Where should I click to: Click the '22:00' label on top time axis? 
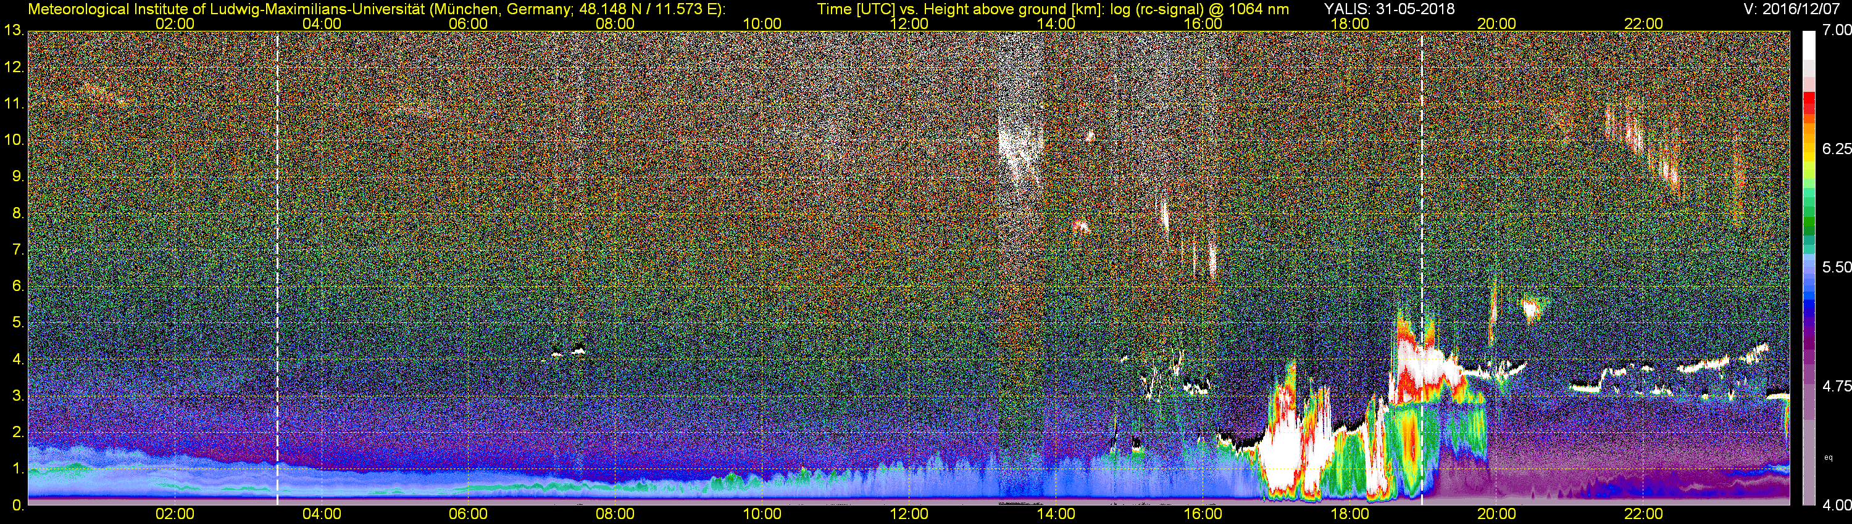(1643, 23)
